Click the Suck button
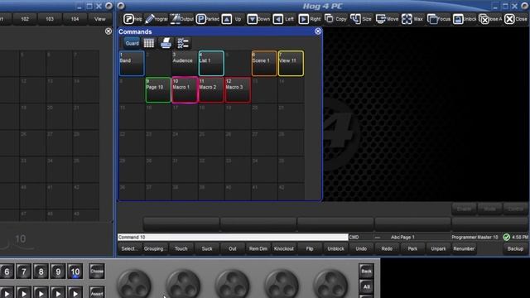530x298 pixels. coord(207,248)
